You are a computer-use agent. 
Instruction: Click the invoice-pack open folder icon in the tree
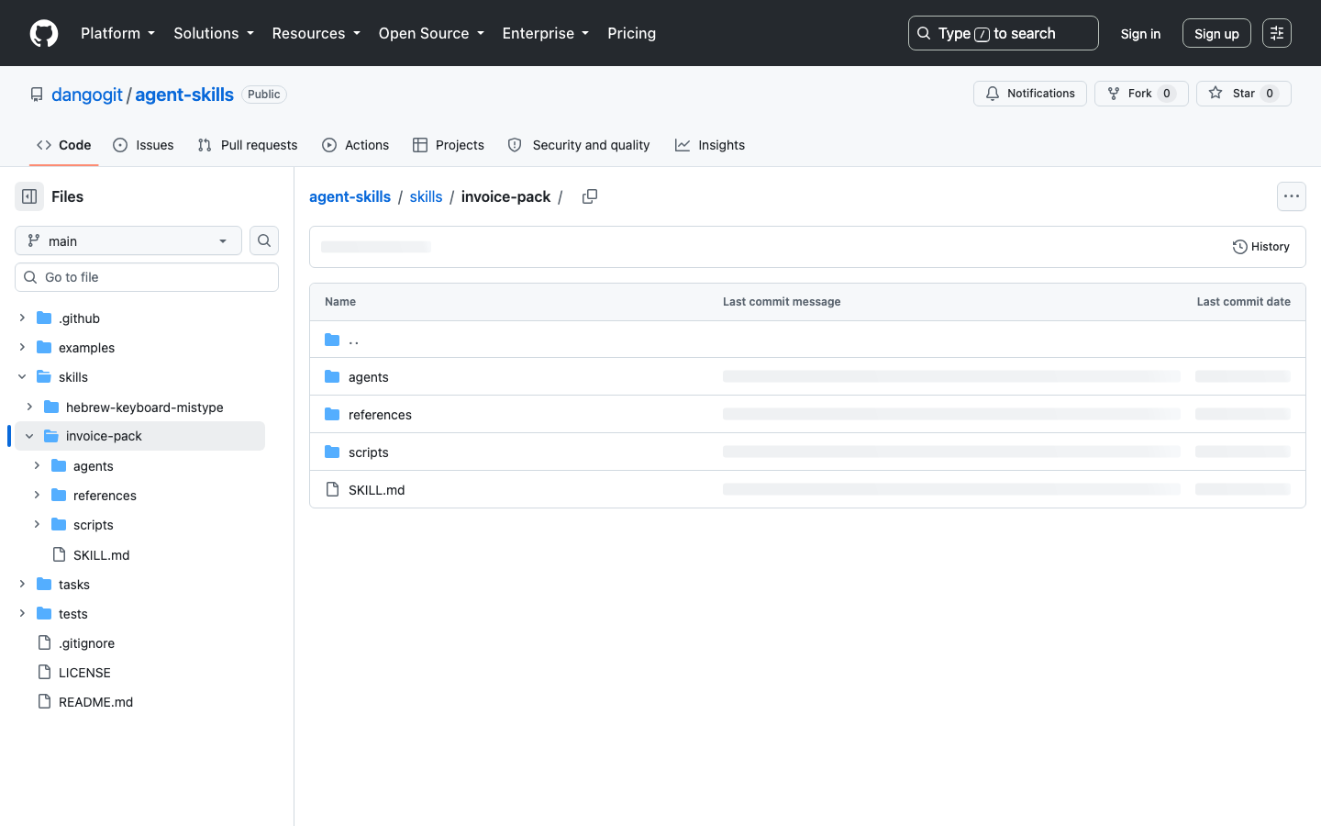[51, 436]
